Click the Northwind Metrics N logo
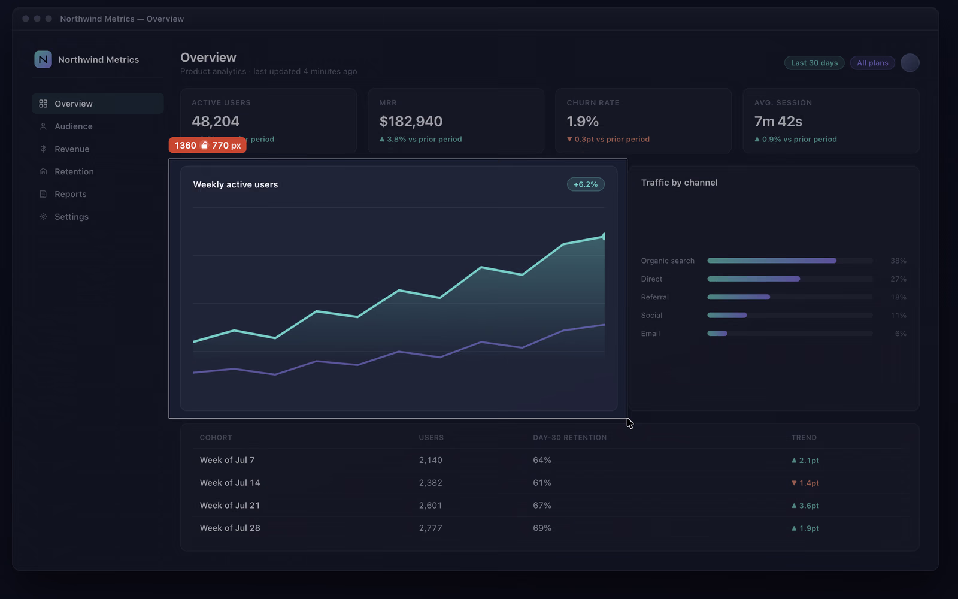This screenshot has width=958, height=599. pos(43,59)
